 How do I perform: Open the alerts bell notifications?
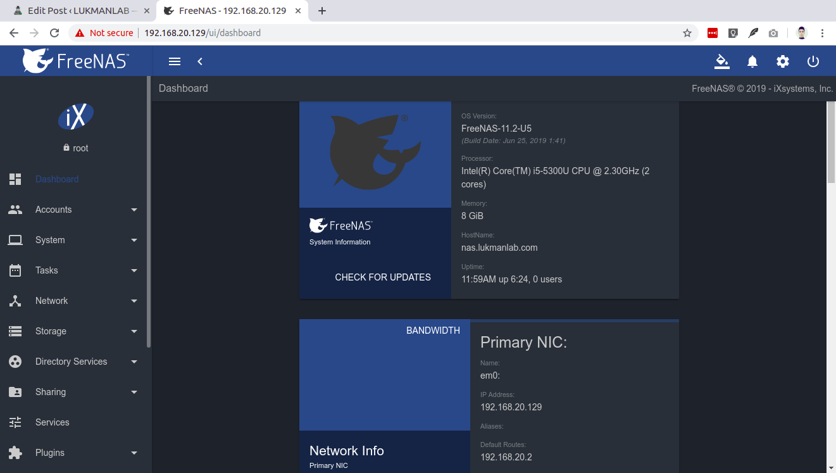[752, 61]
